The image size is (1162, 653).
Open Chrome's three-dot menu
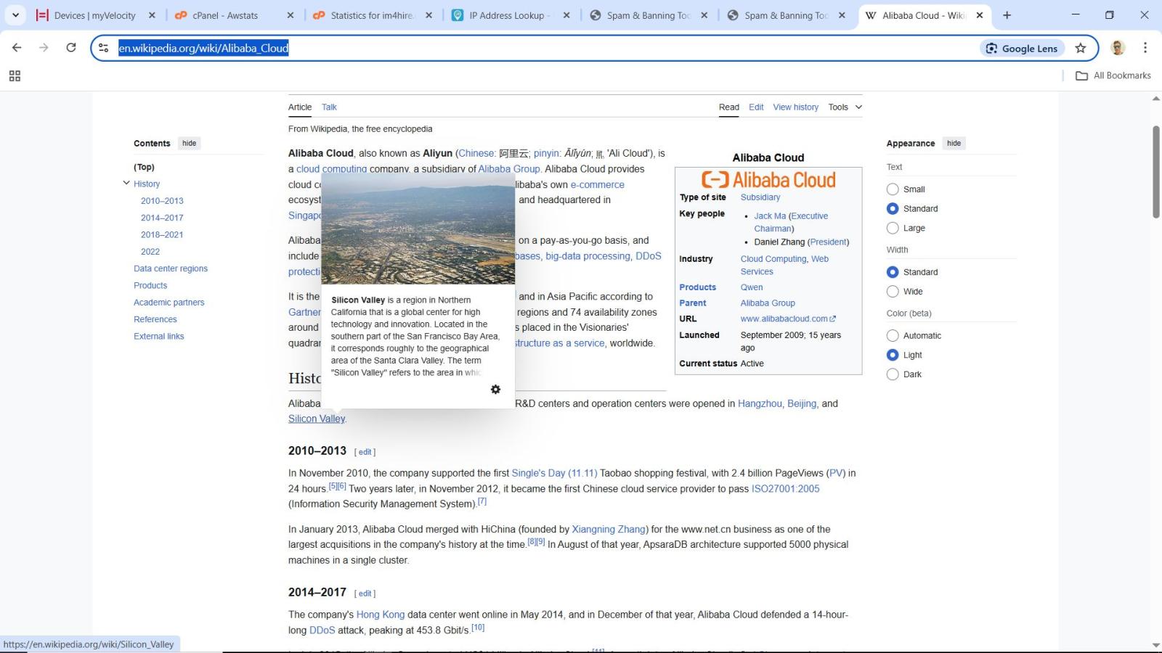click(1145, 48)
